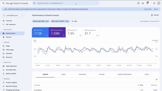Screen dimensions: 162x91
Task: Click the Overview home icon
Action: point(4,21)
